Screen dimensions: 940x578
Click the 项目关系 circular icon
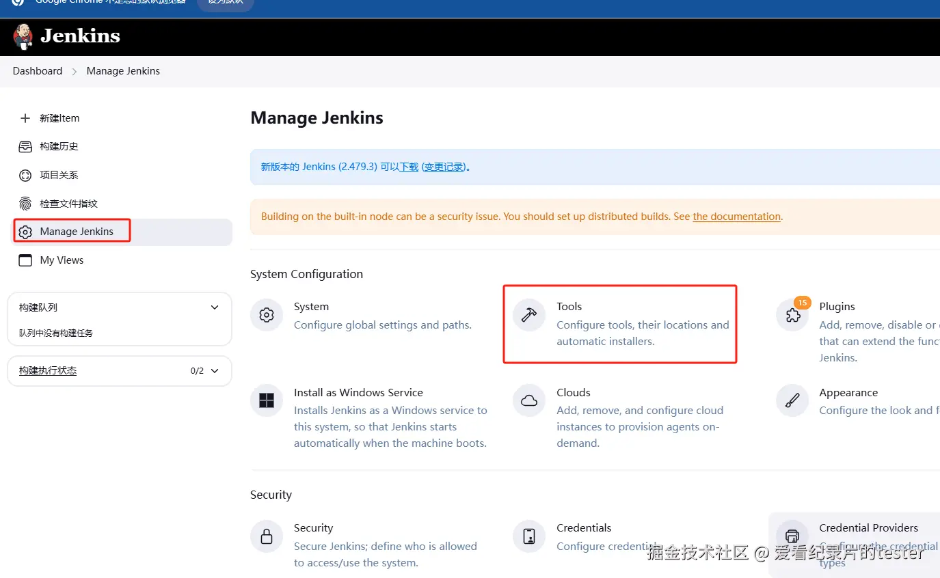click(25, 176)
